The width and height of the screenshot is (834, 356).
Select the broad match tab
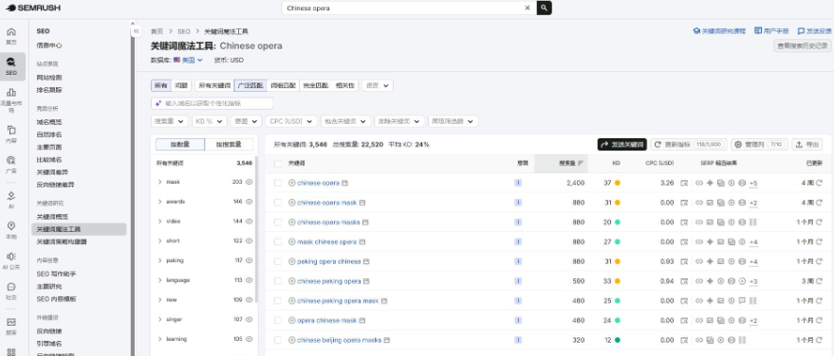[x=250, y=85]
